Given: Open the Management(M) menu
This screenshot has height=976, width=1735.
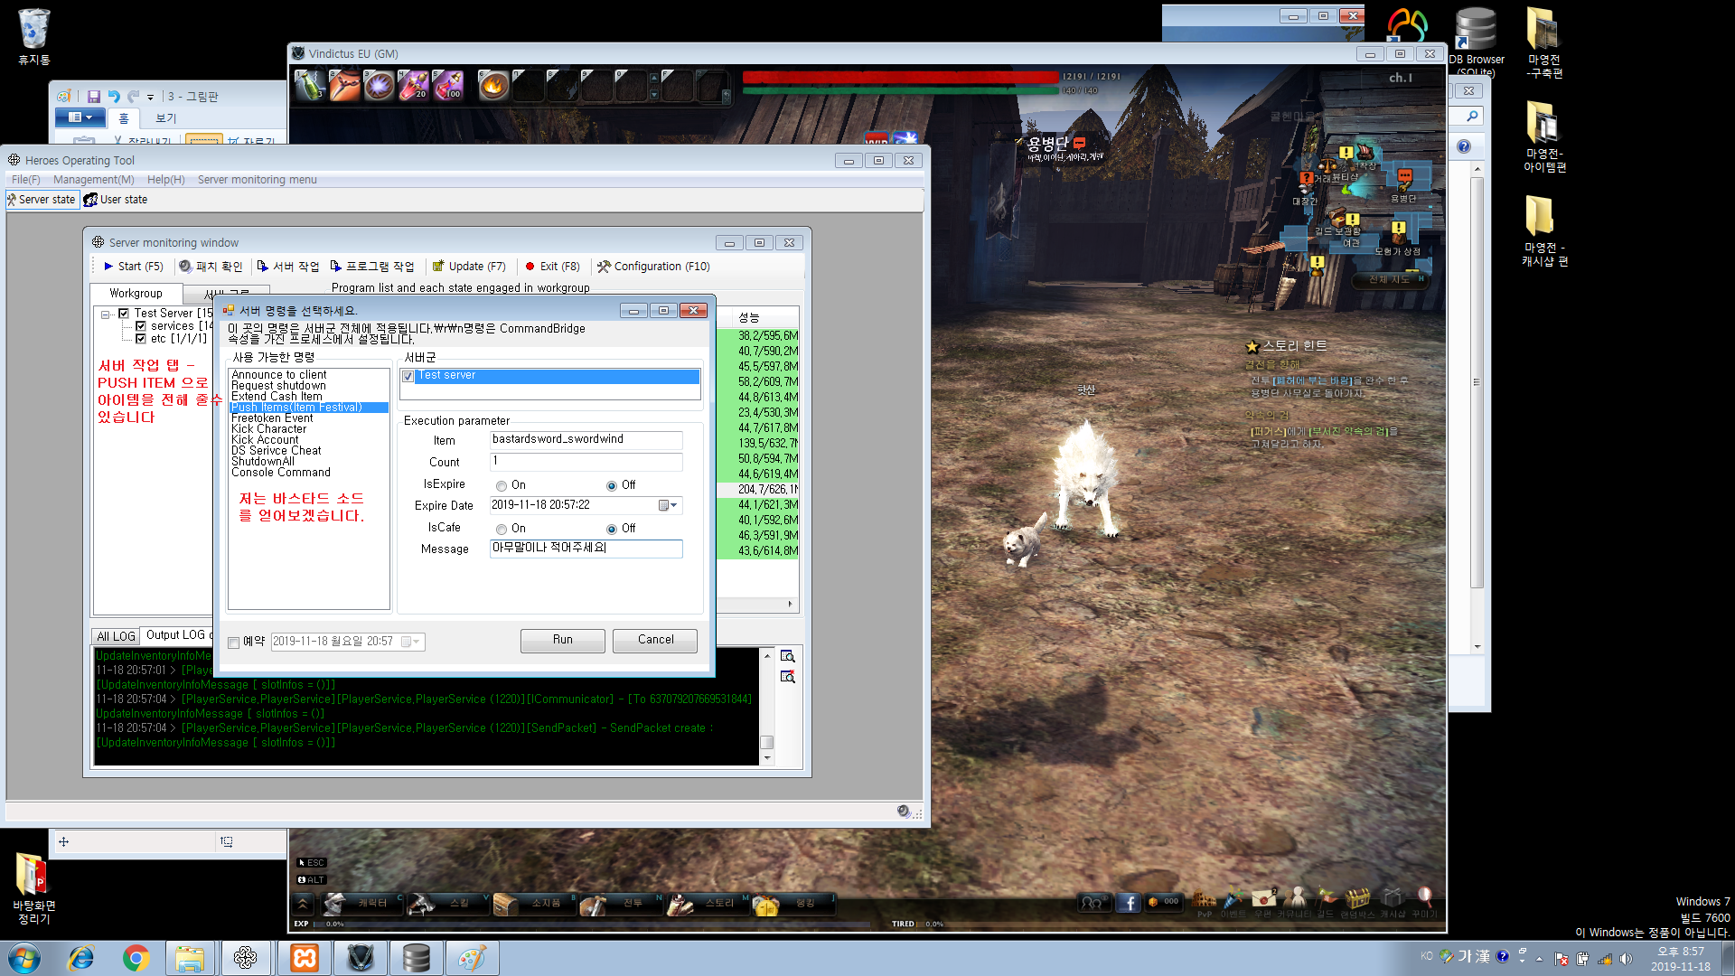Looking at the screenshot, I should 93,180.
